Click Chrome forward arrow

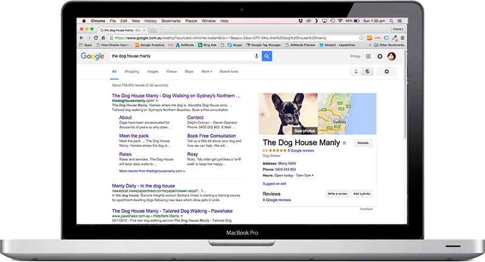[89, 38]
